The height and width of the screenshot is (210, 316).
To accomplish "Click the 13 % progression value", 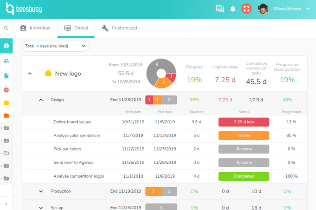I will pos(291,122).
